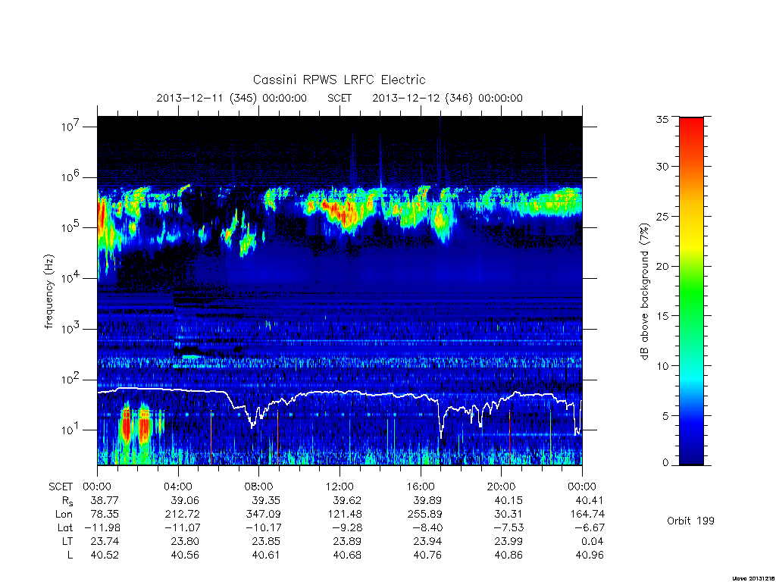The width and height of the screenshot is (776, 582).
Task: Click the 'dB above background (7%)' label
Action: 644,292
